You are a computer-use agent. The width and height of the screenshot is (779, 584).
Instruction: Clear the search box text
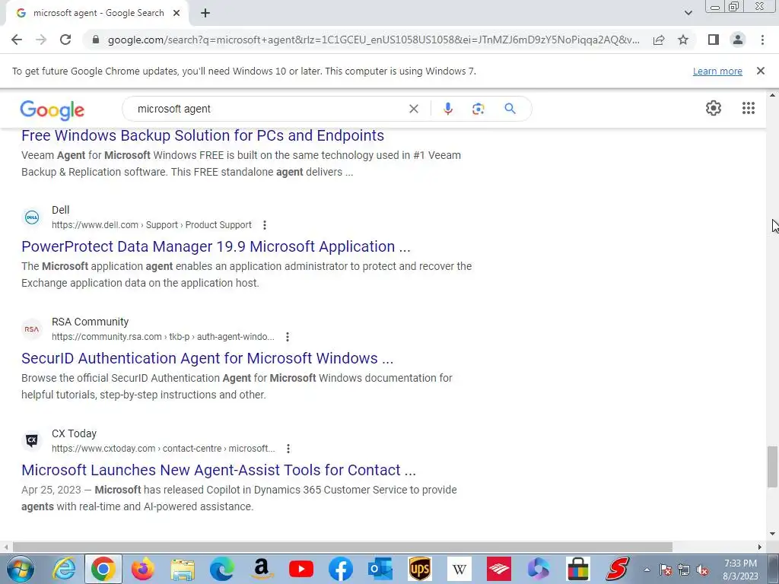pos(413,109)
